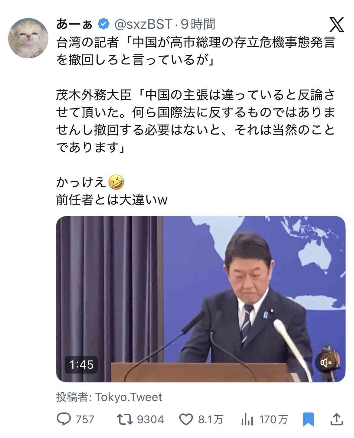This screenshot has width=354, height=438.
Task: Open the 757 replies count
Action: (x=85, y=420)
